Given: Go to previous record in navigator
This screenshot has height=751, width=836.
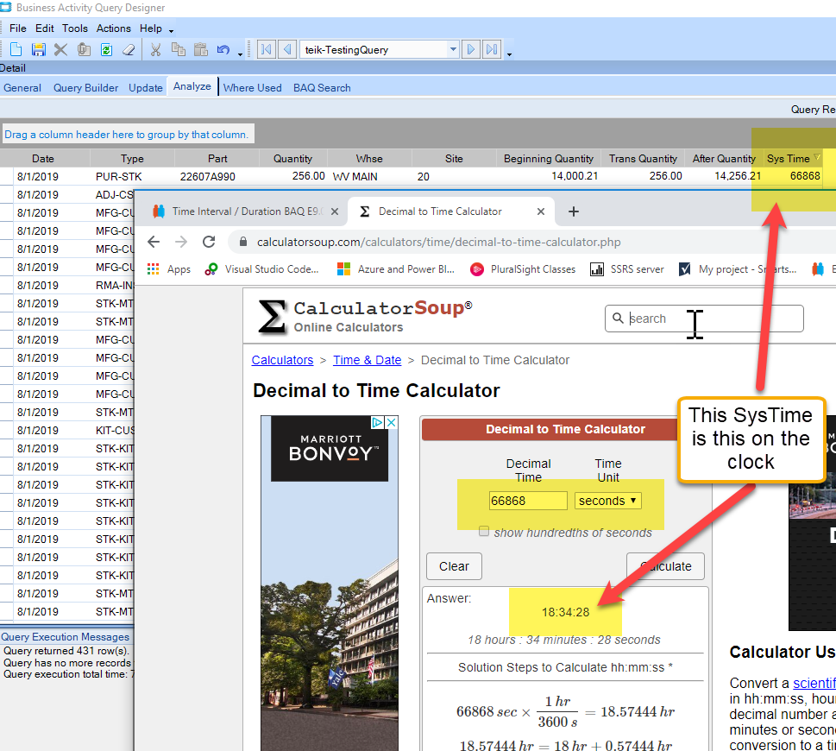Looking at the screenshot, I should tap(287, 49).
